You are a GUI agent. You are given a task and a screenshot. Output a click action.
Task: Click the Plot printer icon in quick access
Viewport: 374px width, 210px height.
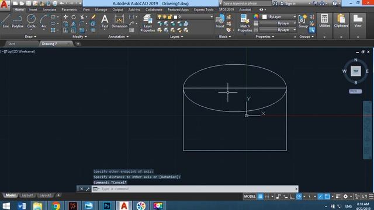[x=55, y=3]
